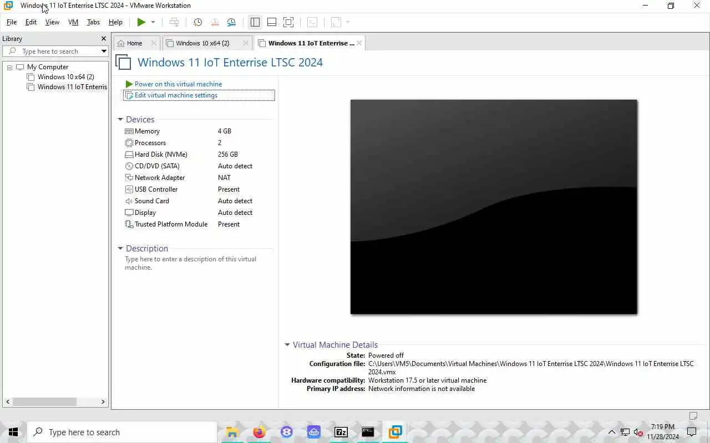Click the virtual machine screen preview thumbnail

[x=494, y=207]
